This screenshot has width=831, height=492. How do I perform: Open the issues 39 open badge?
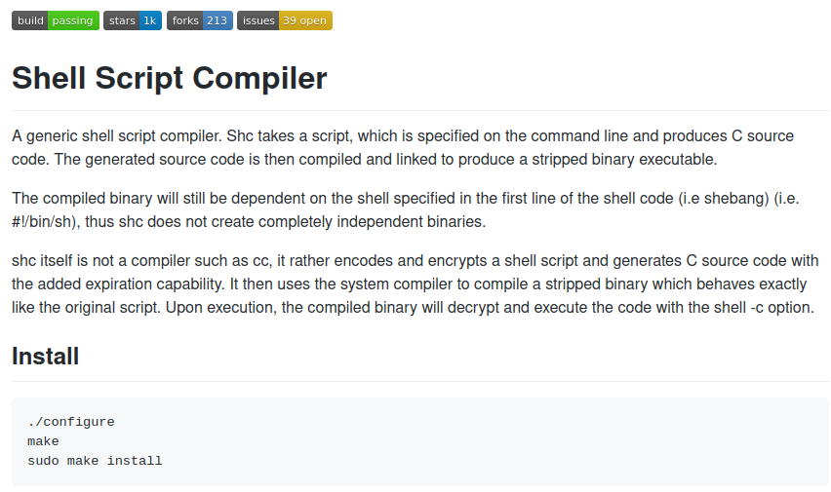click(285, 20)
